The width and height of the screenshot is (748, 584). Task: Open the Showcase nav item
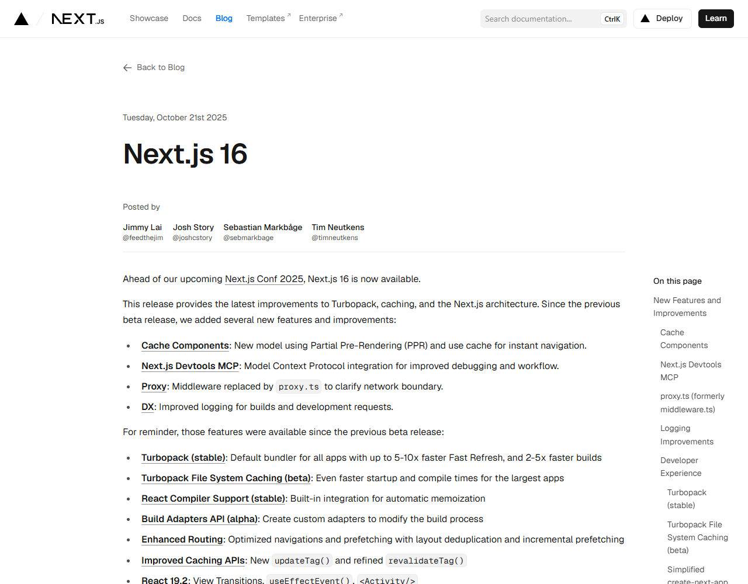[x=149, y=18]
